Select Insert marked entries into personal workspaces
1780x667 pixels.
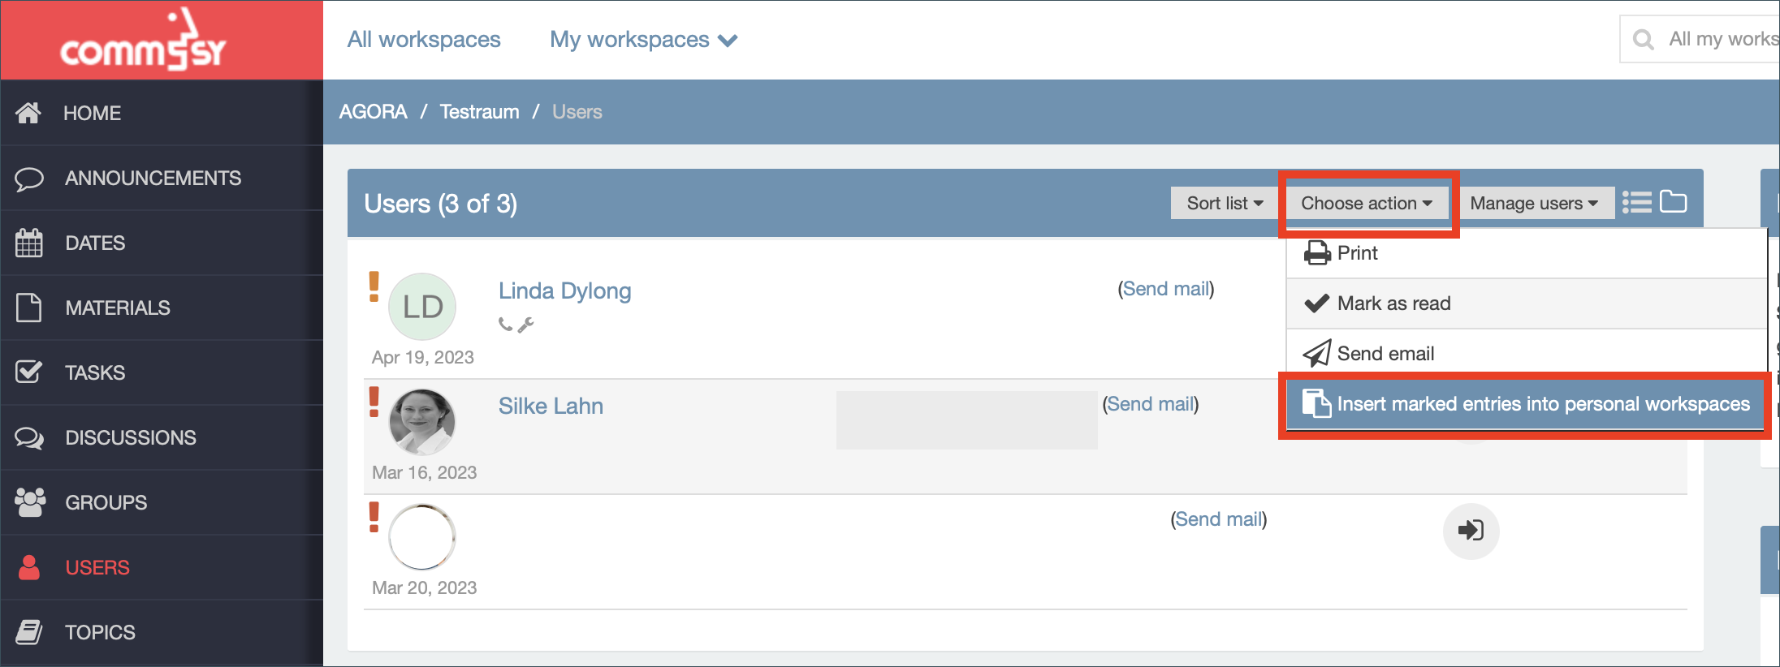point(1527,404)
